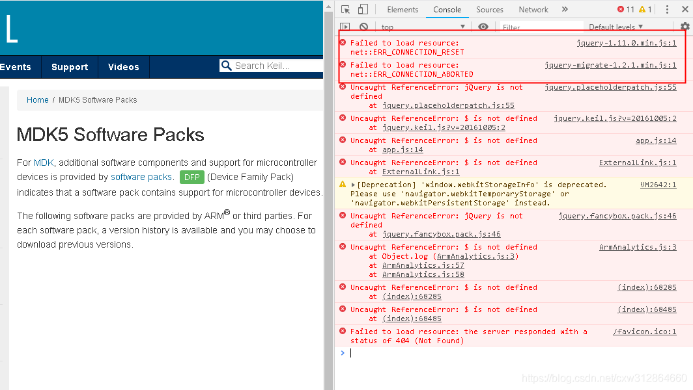Click the error icon beside favicon 404 message

click(x=343, y=331)
